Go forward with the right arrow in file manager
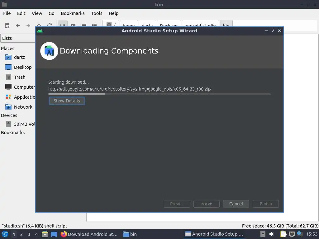 point(28,26)
